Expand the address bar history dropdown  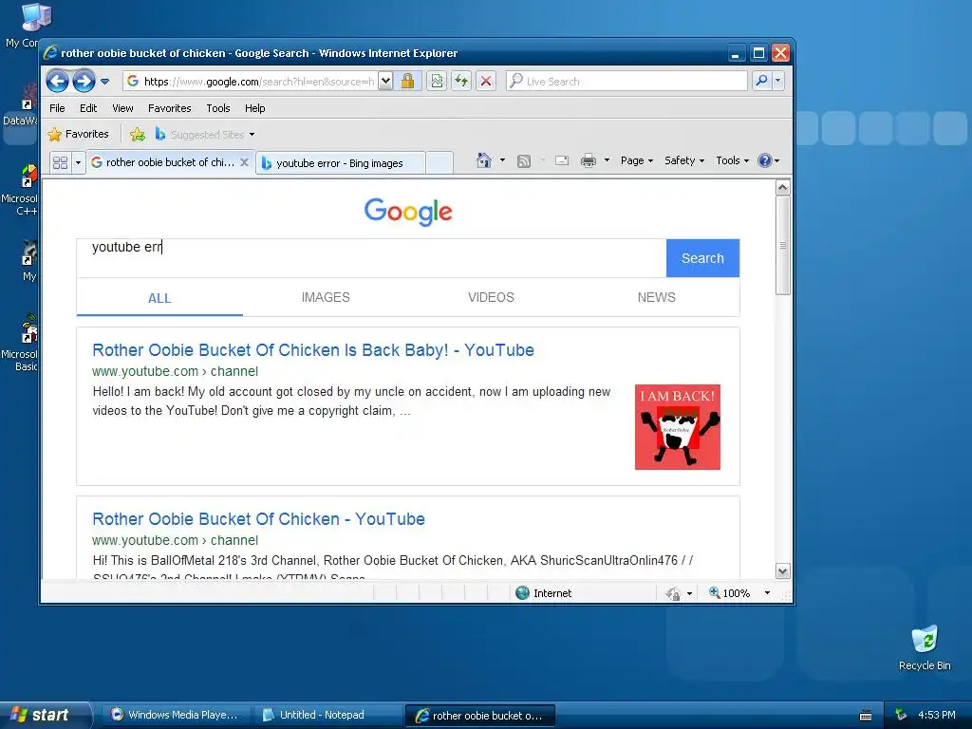point(385,82)
